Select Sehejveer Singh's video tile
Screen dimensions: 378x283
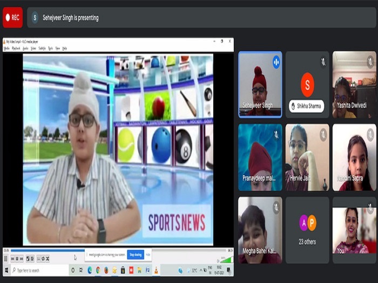(260, 85)
